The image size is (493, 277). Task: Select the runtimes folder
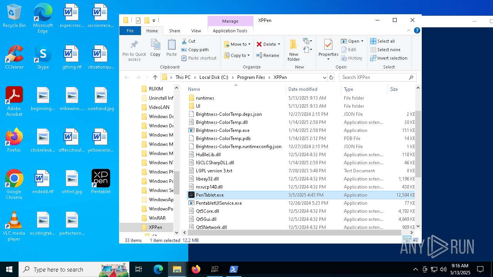point(205,98)
